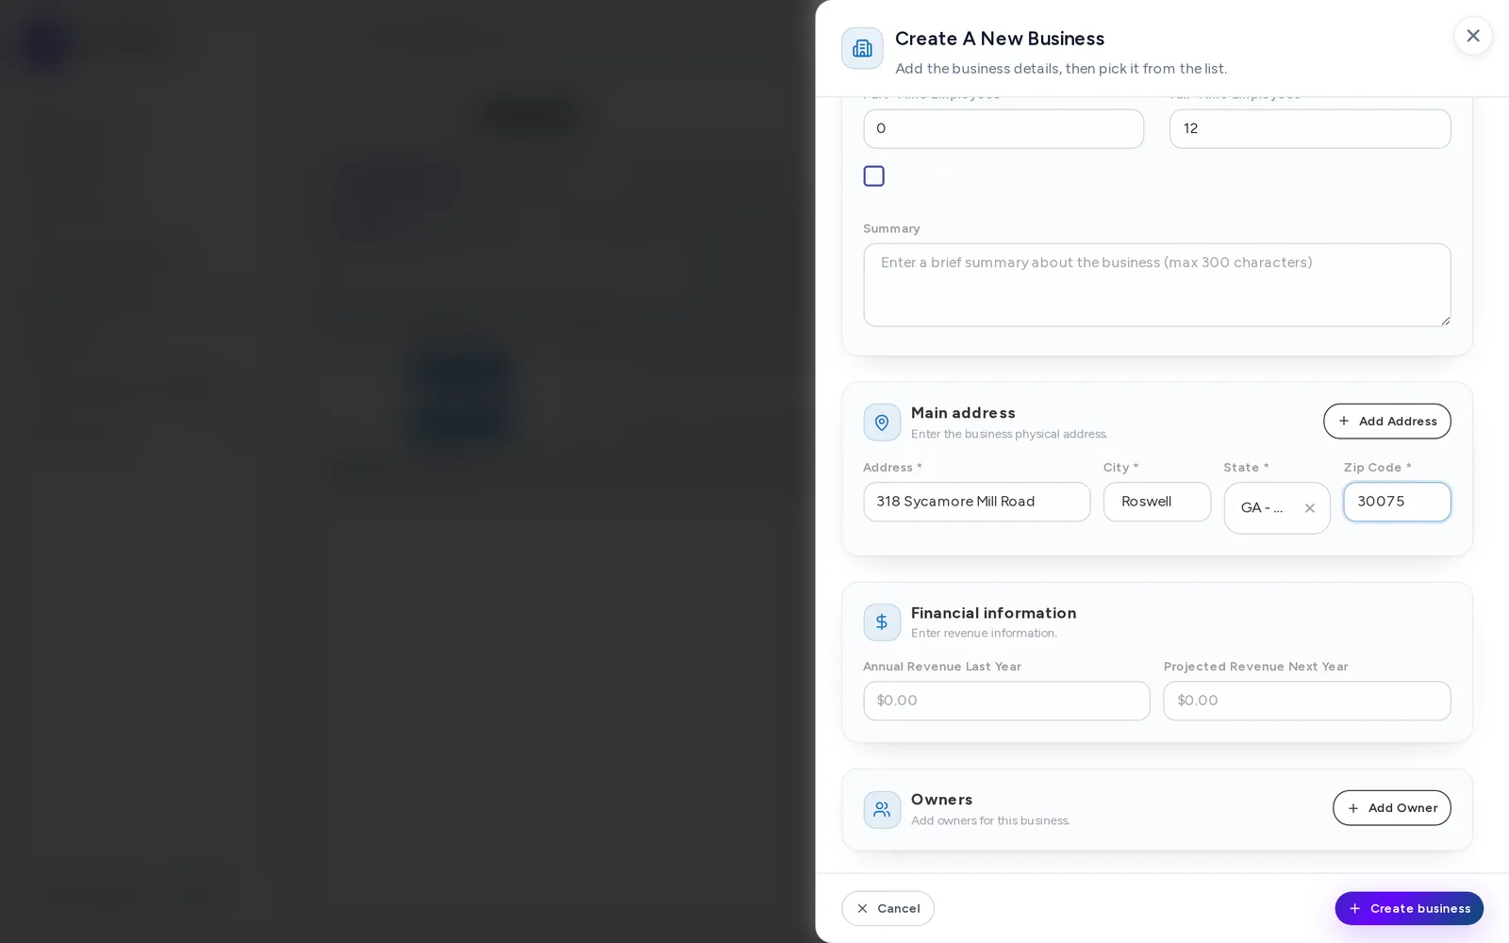
Task: Focus the Annual Revenue Last Year field
Action: coord(1006,701)
